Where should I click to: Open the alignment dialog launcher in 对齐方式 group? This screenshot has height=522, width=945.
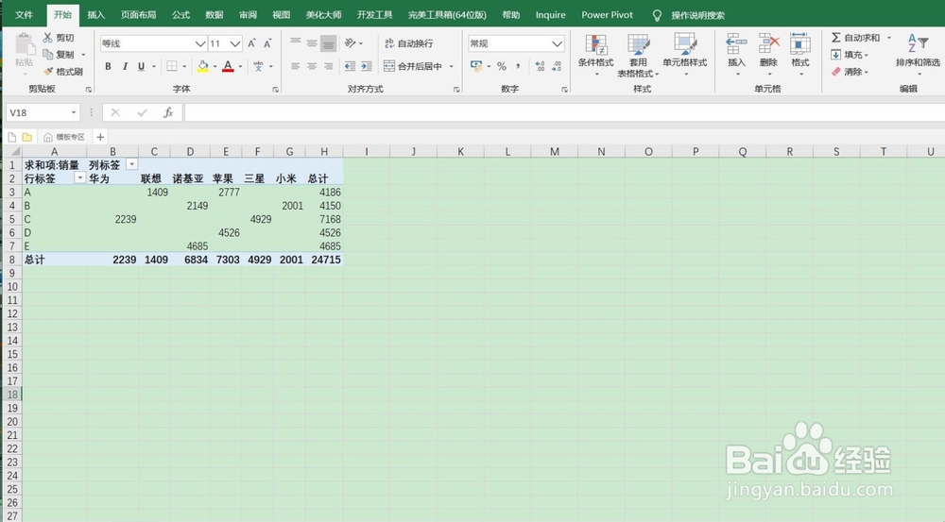(456, 90)
